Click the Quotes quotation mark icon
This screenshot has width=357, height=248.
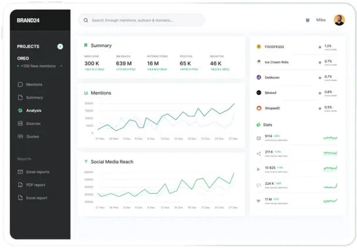coord(21,137)
